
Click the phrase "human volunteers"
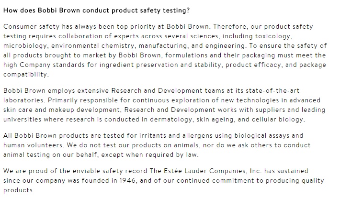33,145
